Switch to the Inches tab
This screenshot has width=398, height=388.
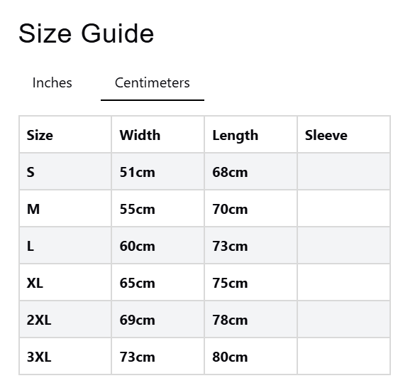52,83
